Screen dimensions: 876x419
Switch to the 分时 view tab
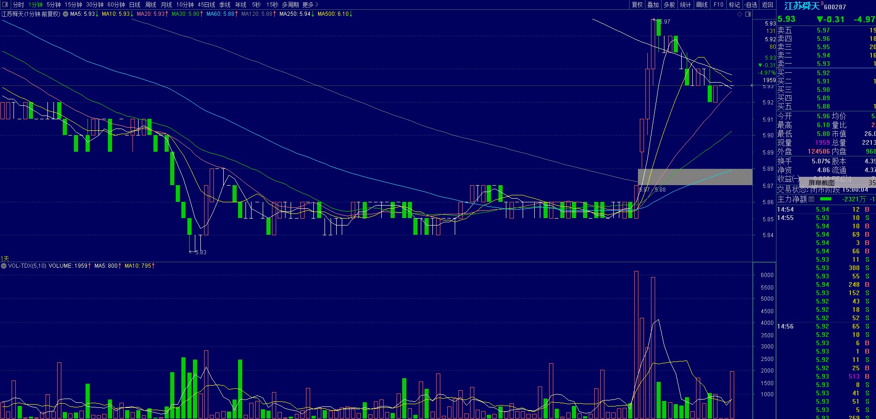(19, 5)
